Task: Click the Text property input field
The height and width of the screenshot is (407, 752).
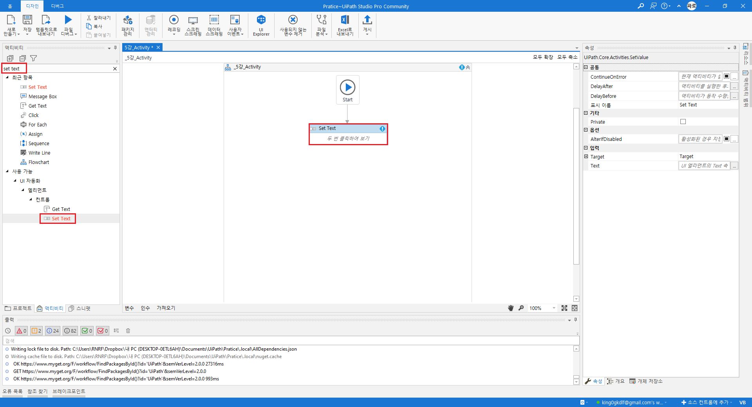Action: (x=704, y=166)
